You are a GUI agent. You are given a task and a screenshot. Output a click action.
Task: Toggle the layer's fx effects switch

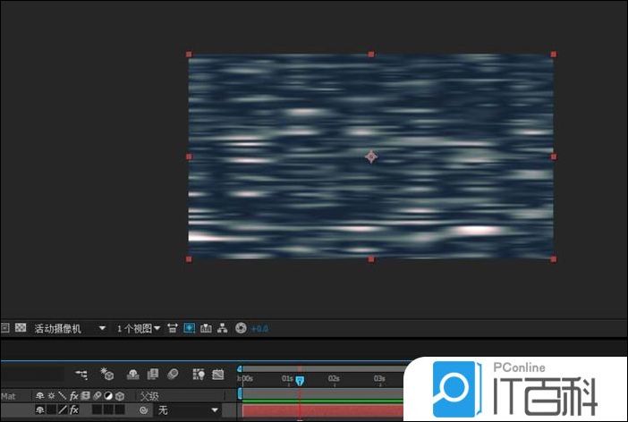click(74, 409)
